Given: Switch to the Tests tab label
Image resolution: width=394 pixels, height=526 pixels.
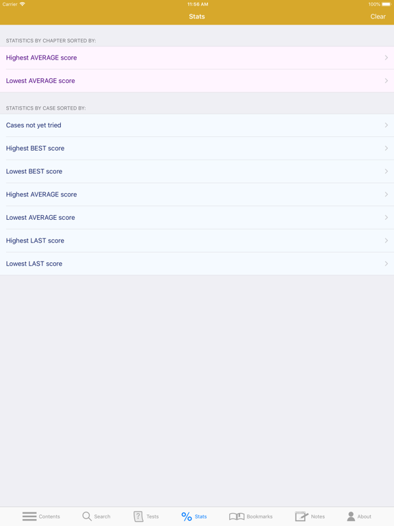Looking at the screenshot, I should [153, 516].
